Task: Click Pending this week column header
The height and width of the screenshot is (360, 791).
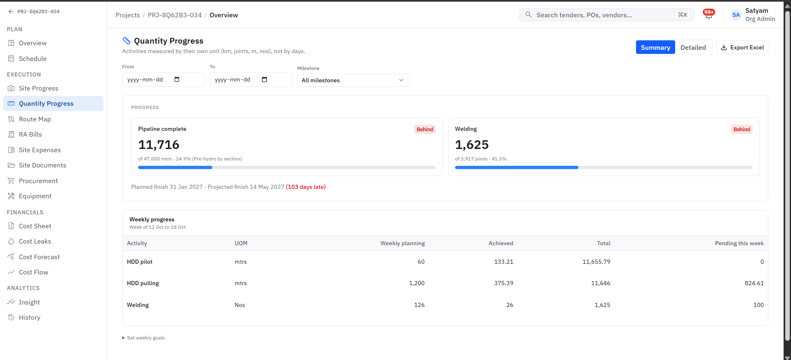Action: 739,243
